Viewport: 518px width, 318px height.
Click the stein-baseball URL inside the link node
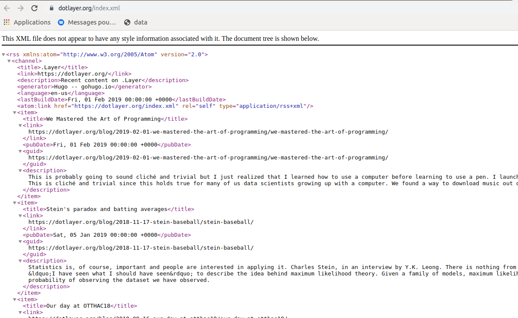141,222
